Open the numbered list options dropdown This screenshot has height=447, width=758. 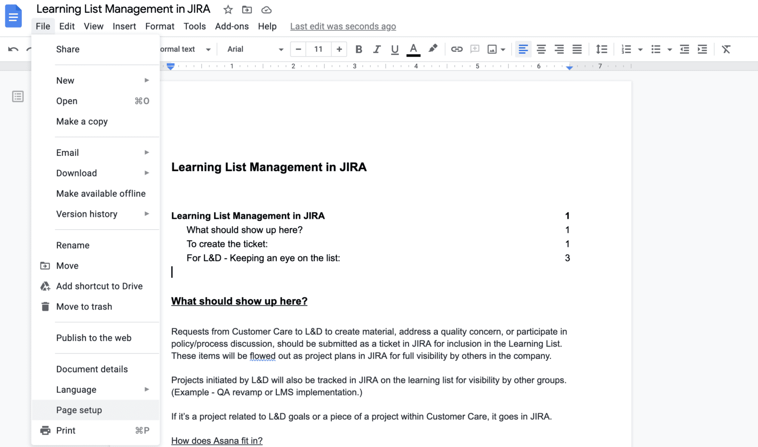640,49
